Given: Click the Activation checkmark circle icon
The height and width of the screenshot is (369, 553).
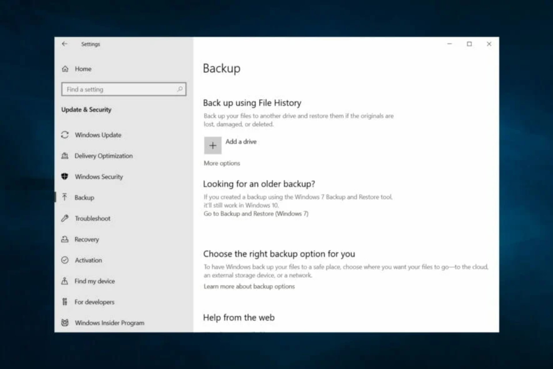Looking at the screenshot, I should tap(65, 260).
